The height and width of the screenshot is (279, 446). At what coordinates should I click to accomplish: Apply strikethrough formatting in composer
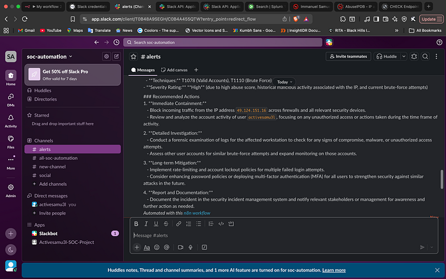pos(166,224)
